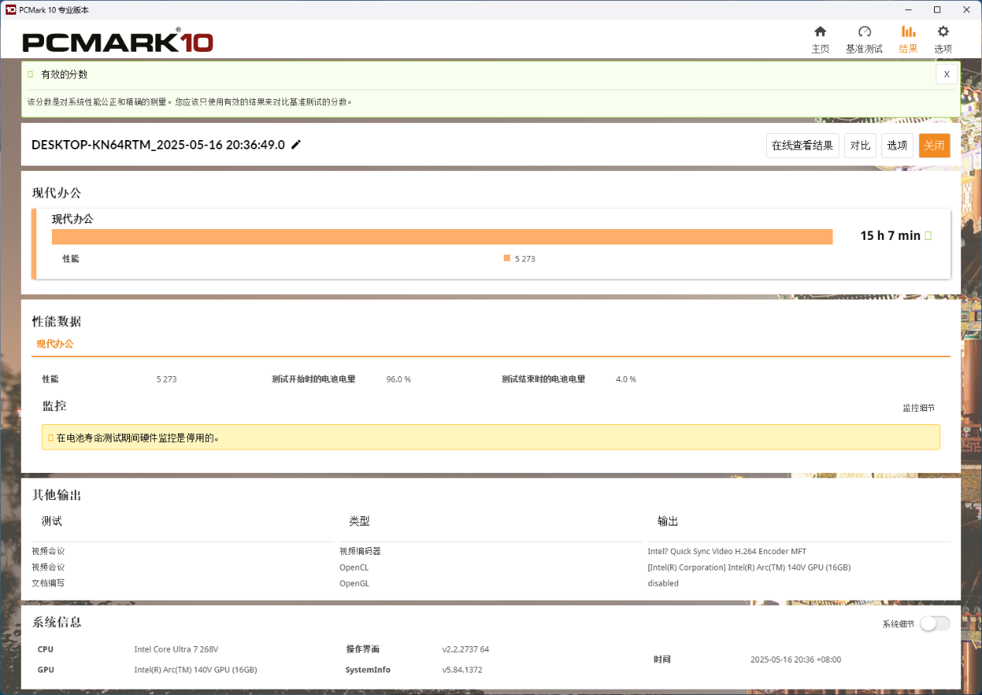
Task: Select the 结果 results chart icon
Action: [908, 32]
